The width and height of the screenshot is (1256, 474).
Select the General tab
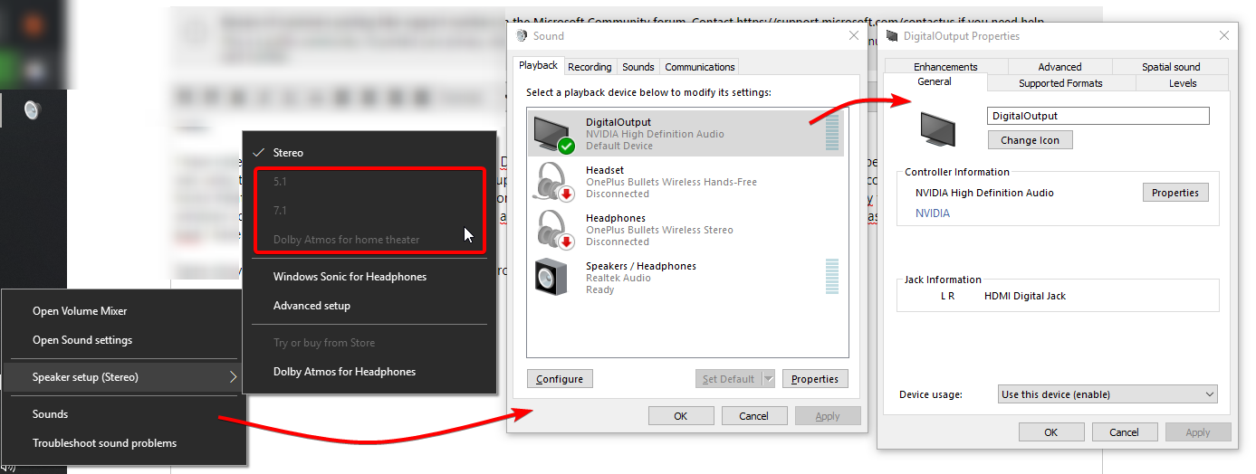(935, 81)
